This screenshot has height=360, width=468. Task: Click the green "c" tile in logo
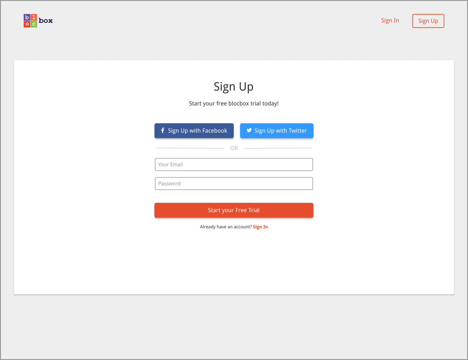[x=34, y=24]
